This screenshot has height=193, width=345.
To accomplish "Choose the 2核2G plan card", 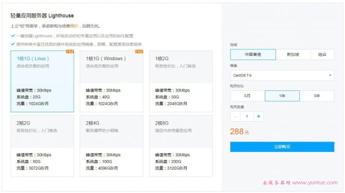I will click(x=42, y=146).
